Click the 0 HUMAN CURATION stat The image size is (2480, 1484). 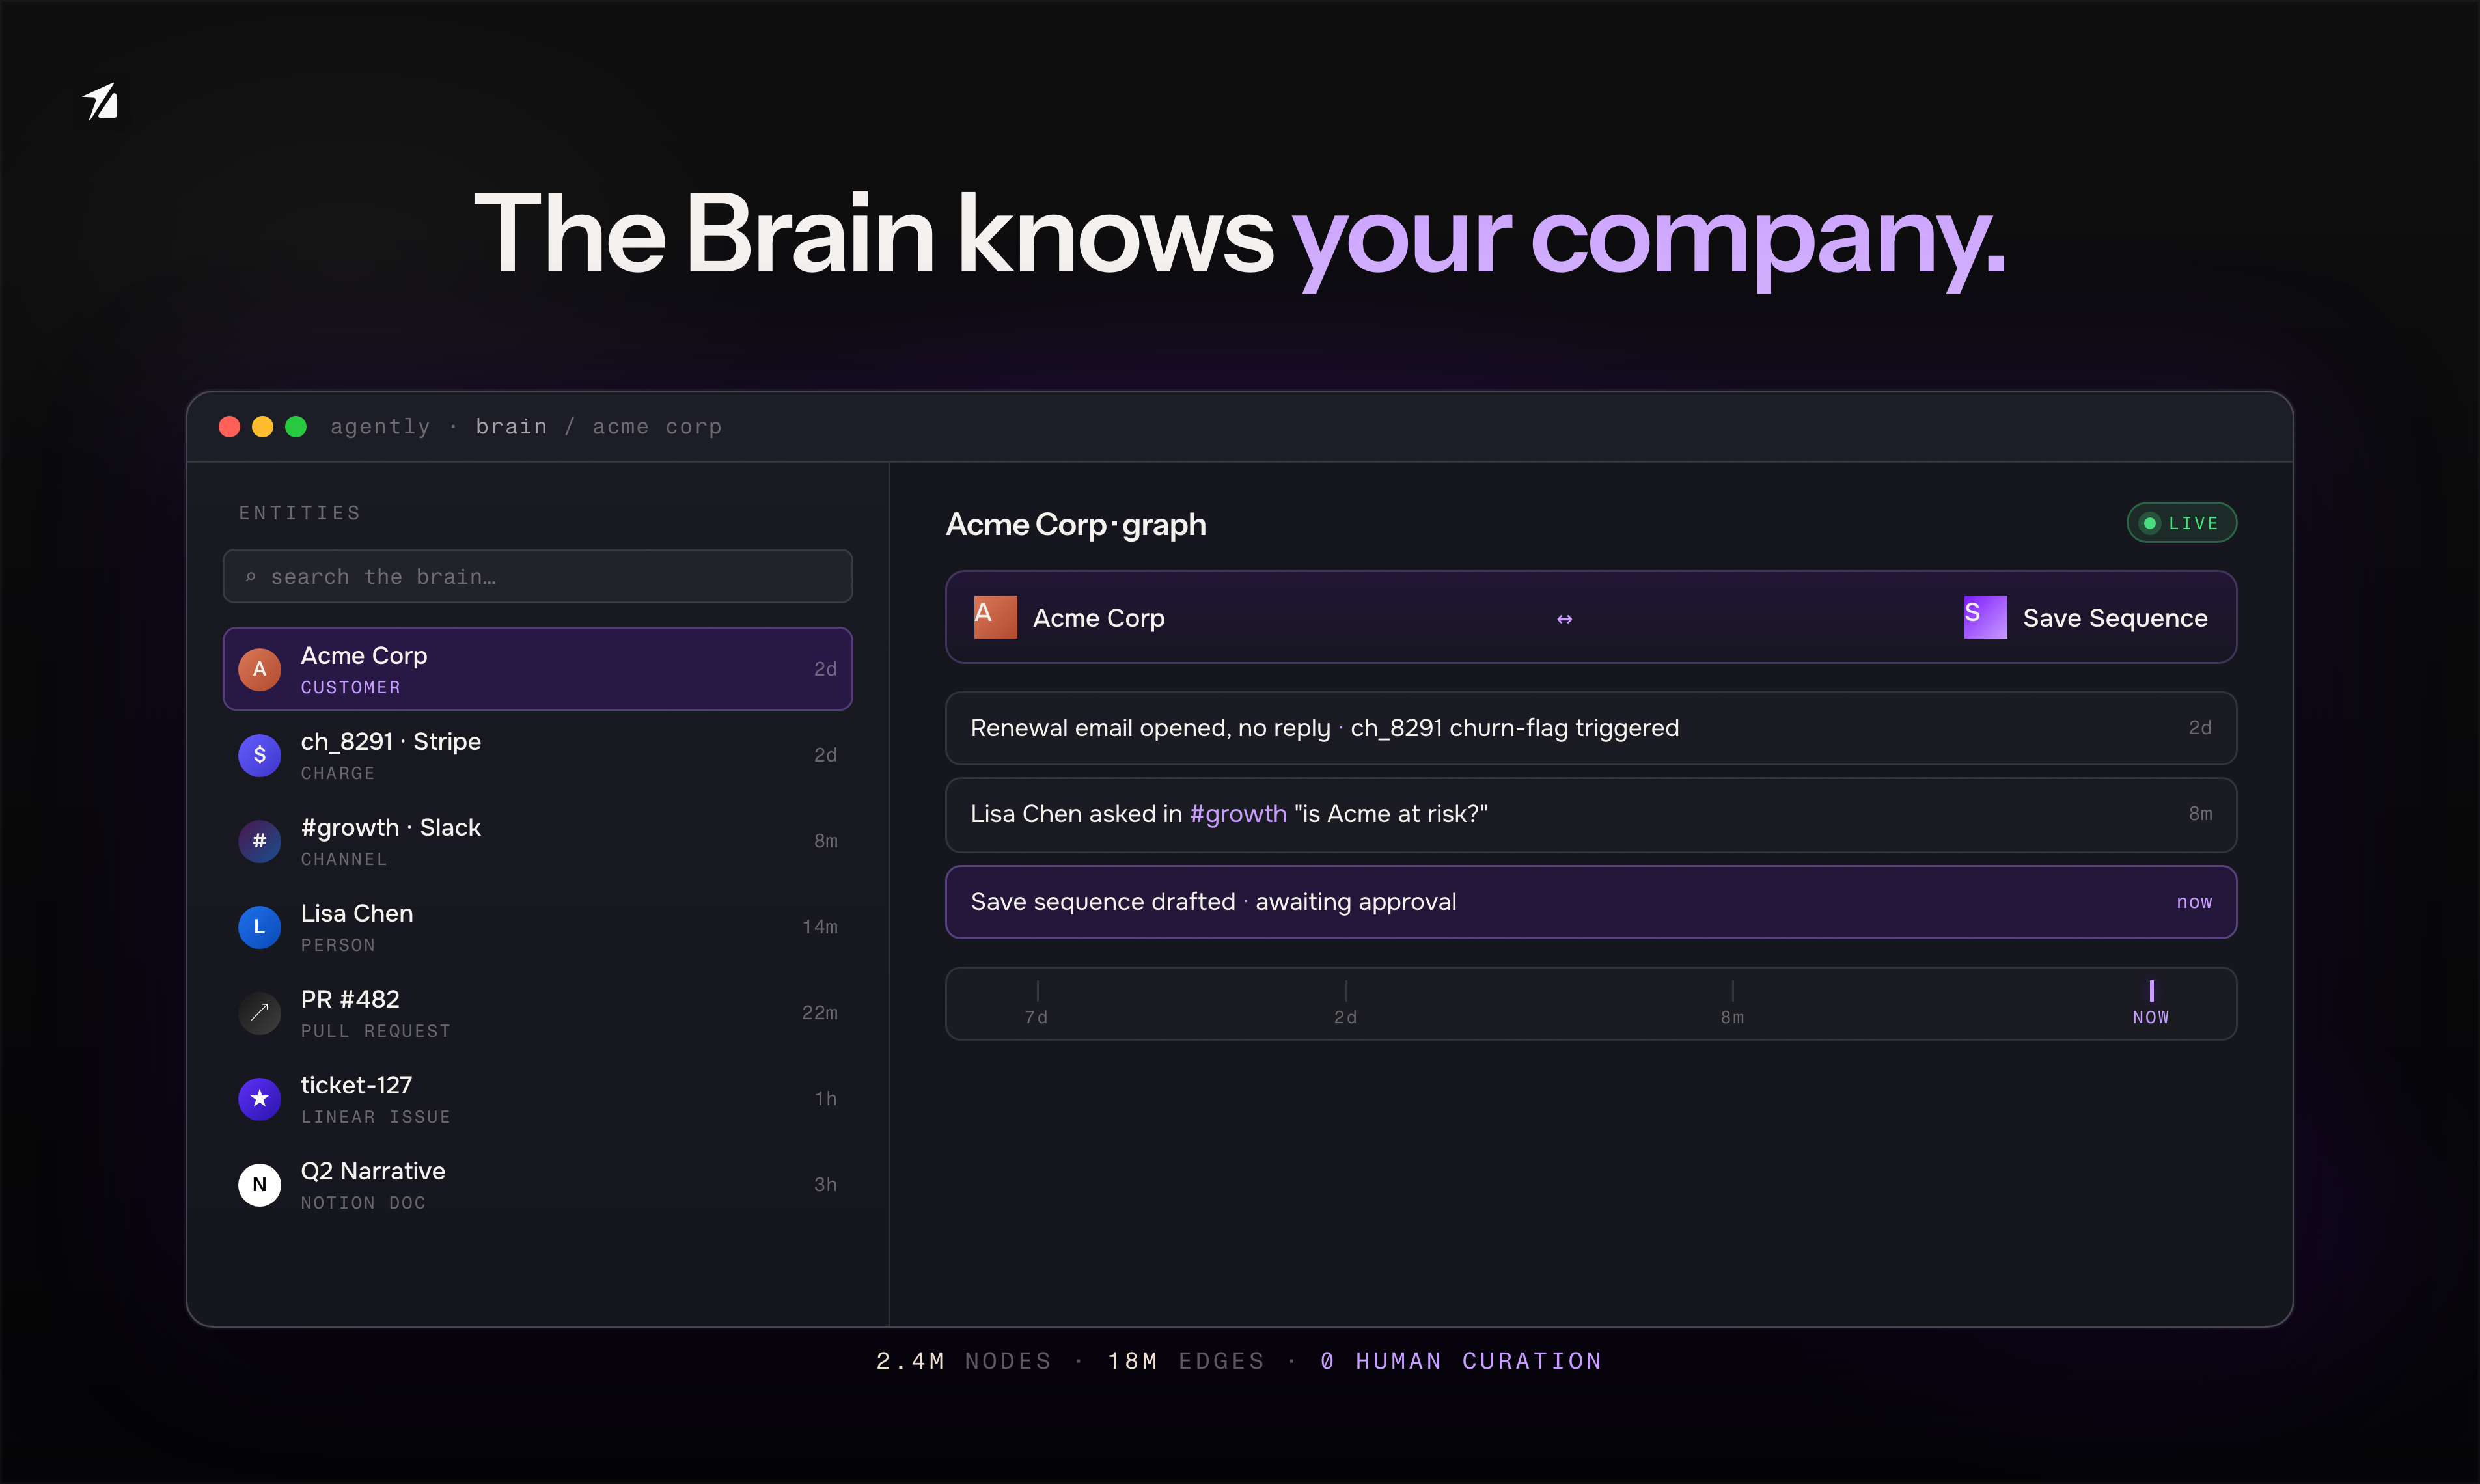pos(1461,1361)
